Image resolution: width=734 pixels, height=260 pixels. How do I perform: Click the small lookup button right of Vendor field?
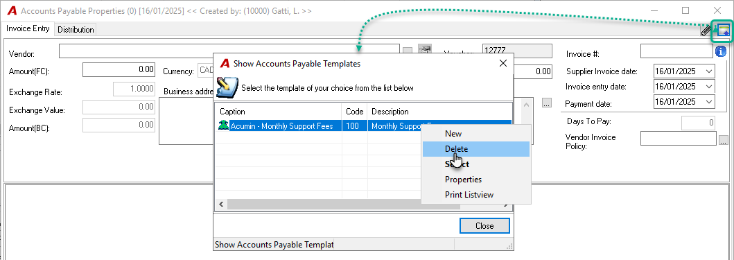click(x=408, y=51)
